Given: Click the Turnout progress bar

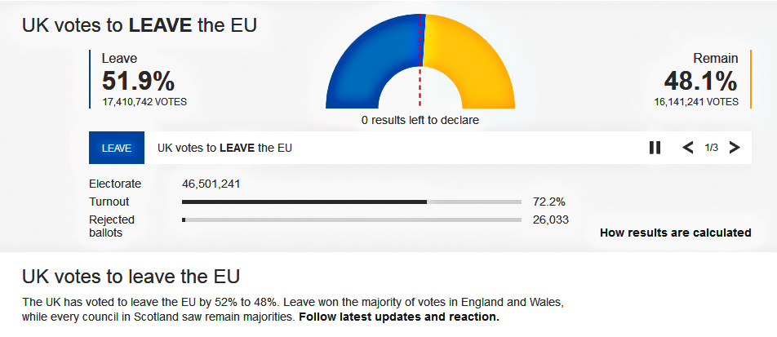Looking at the screenshot, I should (x=351, y=202).
